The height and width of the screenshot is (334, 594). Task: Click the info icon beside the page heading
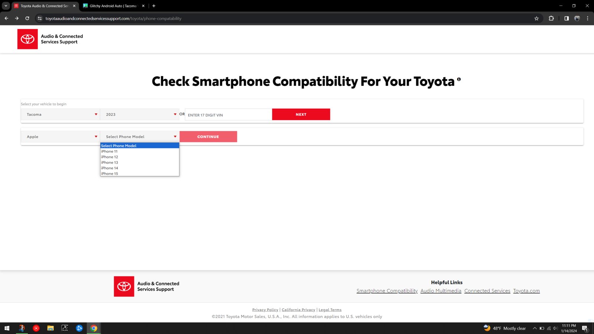(x=459, y=79)
